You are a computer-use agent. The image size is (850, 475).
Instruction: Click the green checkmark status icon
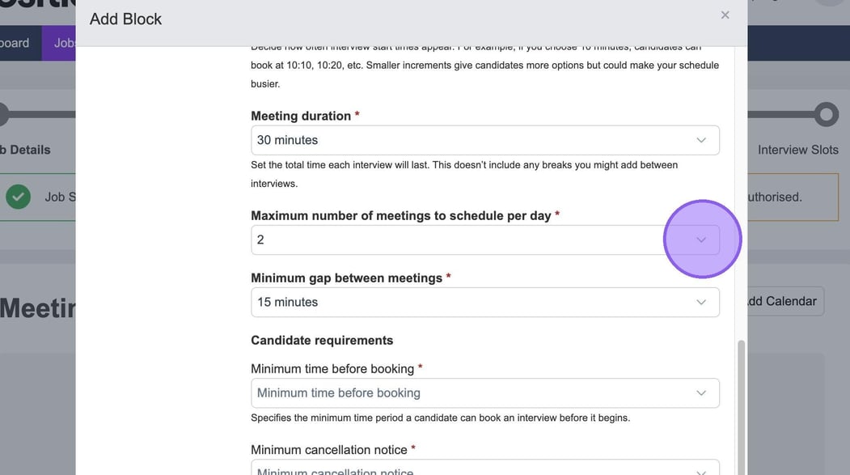18,197
